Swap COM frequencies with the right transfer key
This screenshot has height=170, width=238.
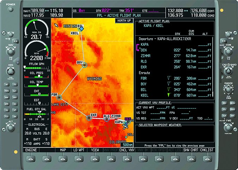(x=223, y=41)
